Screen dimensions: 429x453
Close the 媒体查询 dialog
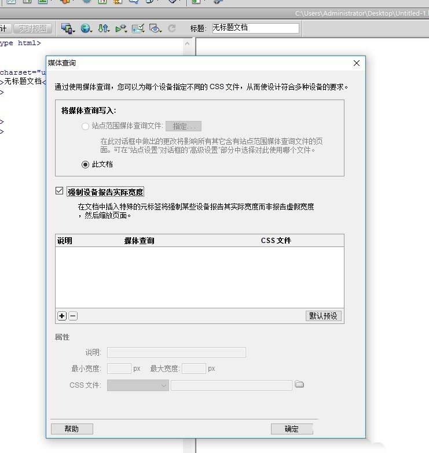click(356, 63)
